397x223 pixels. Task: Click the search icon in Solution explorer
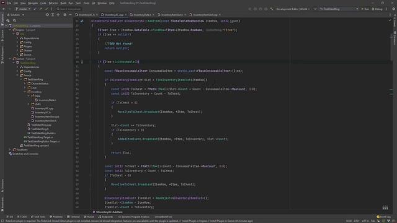tap(14, 20)
